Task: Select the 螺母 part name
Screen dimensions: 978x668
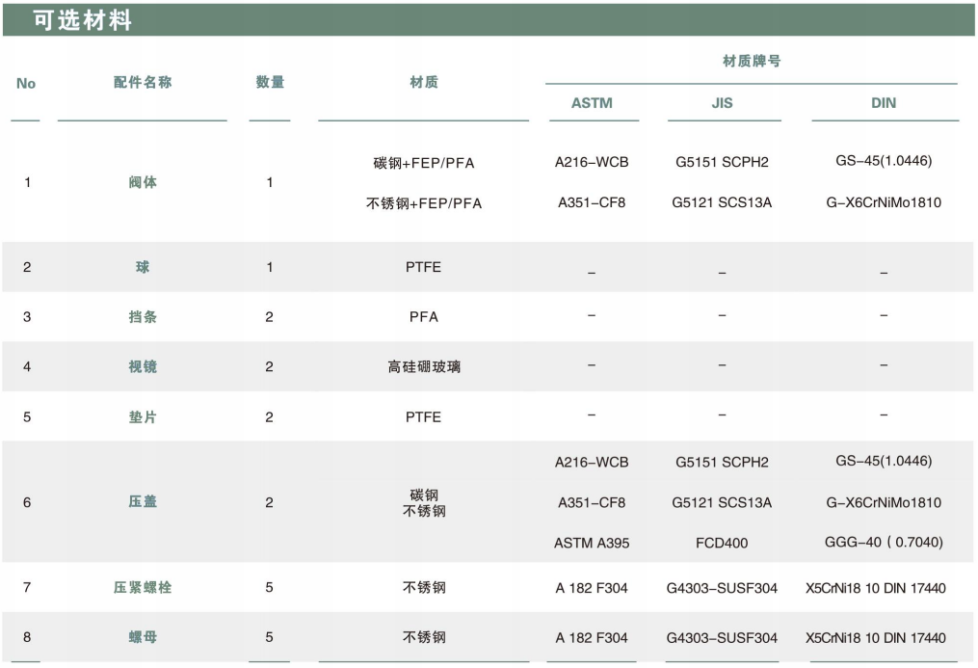Action: click(x=143, y=637)
